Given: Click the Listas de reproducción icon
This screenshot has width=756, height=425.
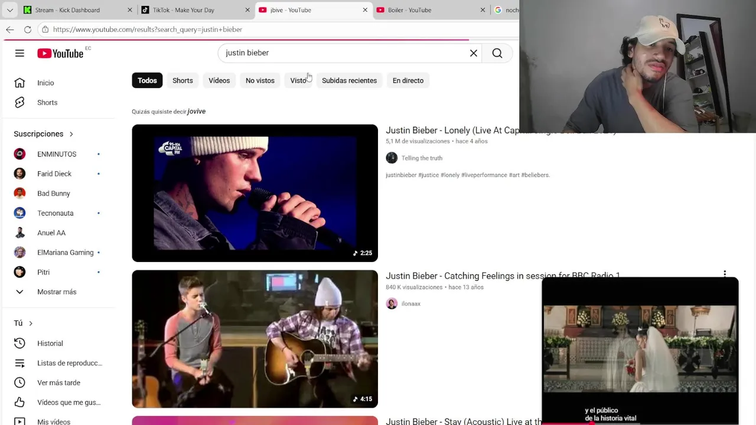Looking at the screenshot, I should [19, 363].
